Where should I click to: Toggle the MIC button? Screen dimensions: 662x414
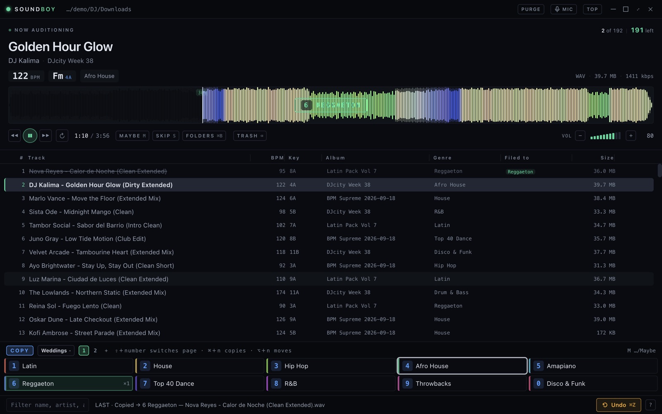point(564,9)
